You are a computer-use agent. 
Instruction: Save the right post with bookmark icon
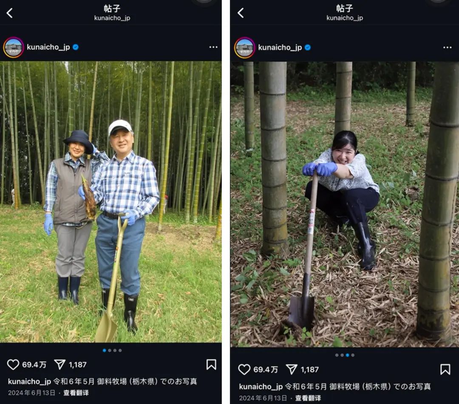point(445,370)
